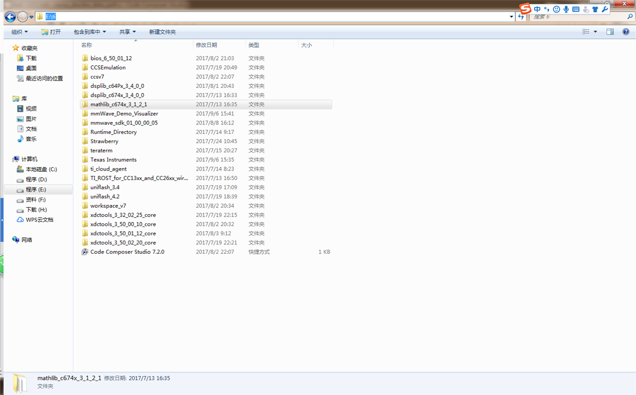Open 下载 under favorites
The height and width of the screenshot is (395, 636).
point(32,58)
